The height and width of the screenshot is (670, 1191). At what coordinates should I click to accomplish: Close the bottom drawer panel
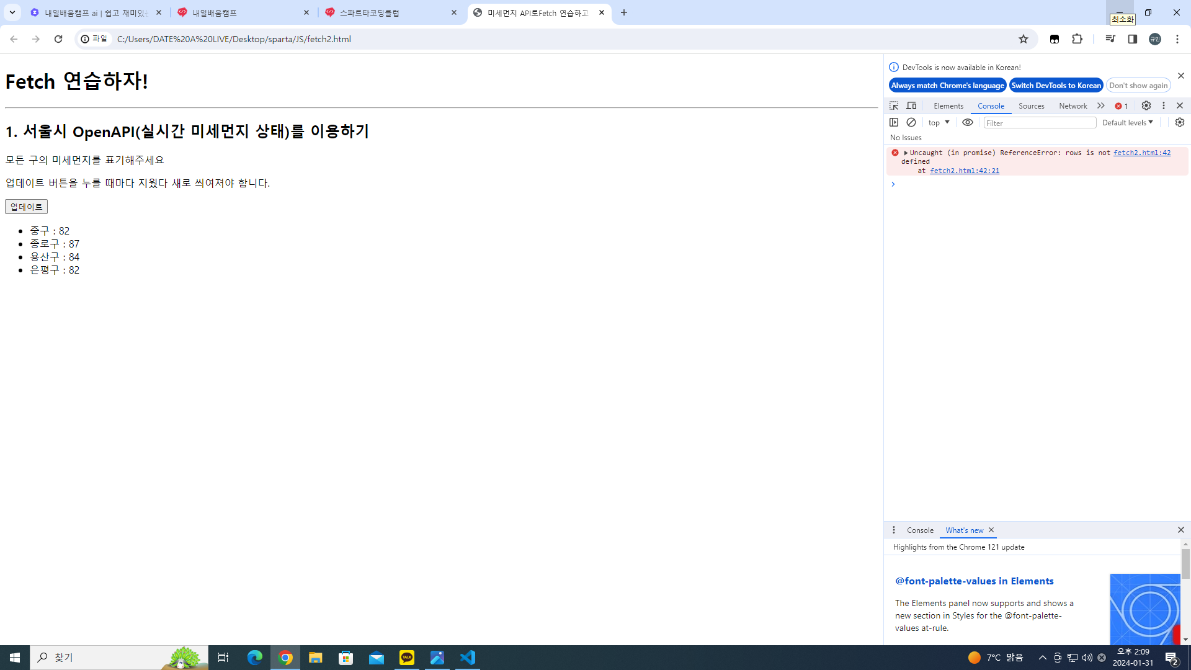click(x=1181, y=530)
